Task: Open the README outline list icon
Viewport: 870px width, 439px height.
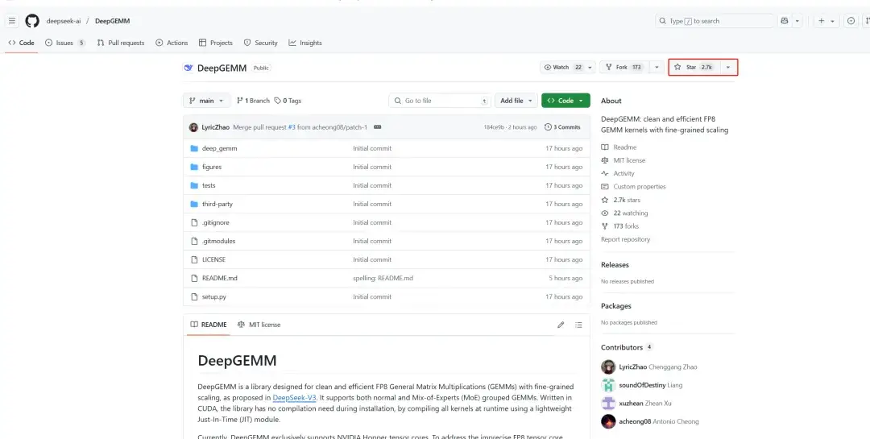Action: click(578, 325)
